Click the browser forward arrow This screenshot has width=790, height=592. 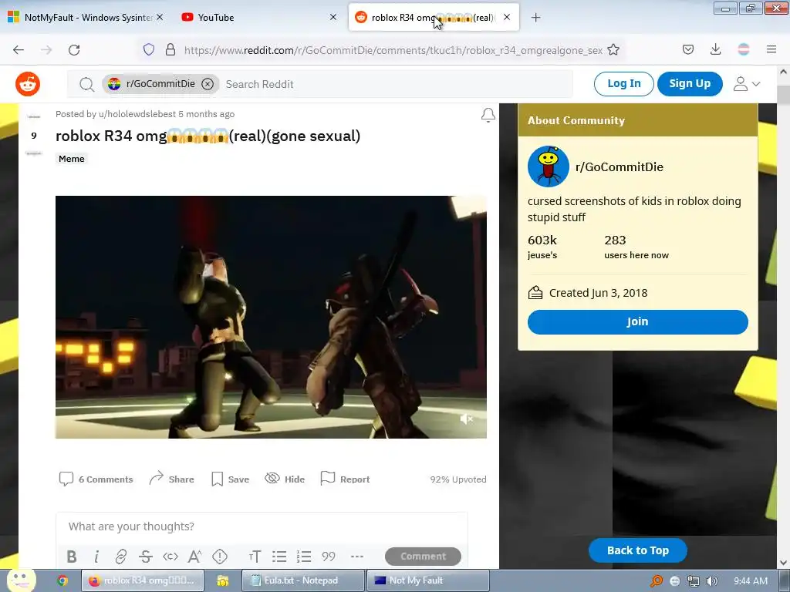point(46,49)
